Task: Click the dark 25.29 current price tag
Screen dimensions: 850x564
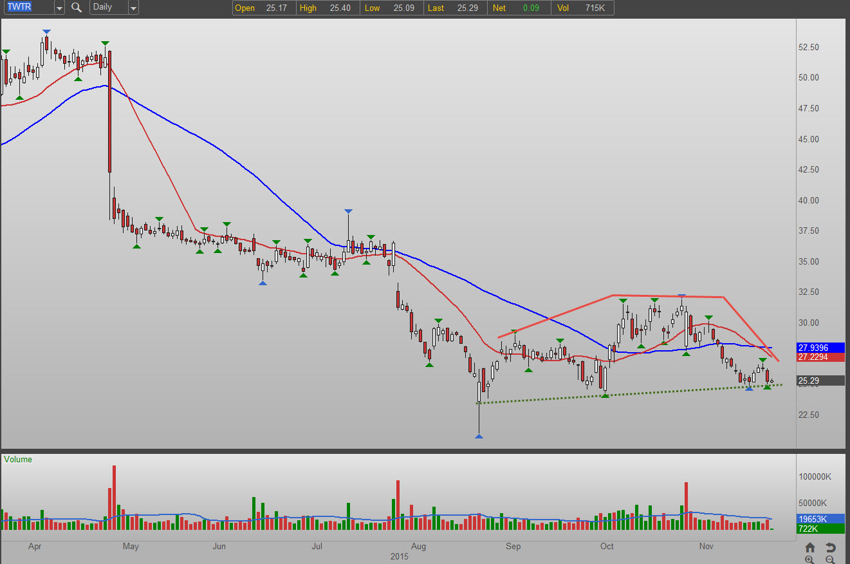Action: 820,381
